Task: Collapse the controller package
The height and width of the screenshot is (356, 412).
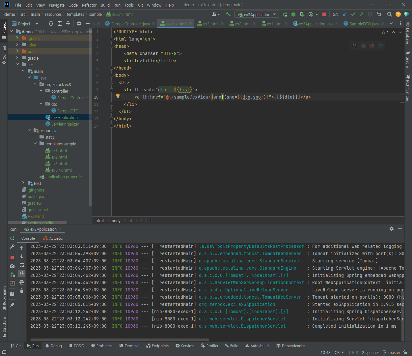Action: [41, 91]
